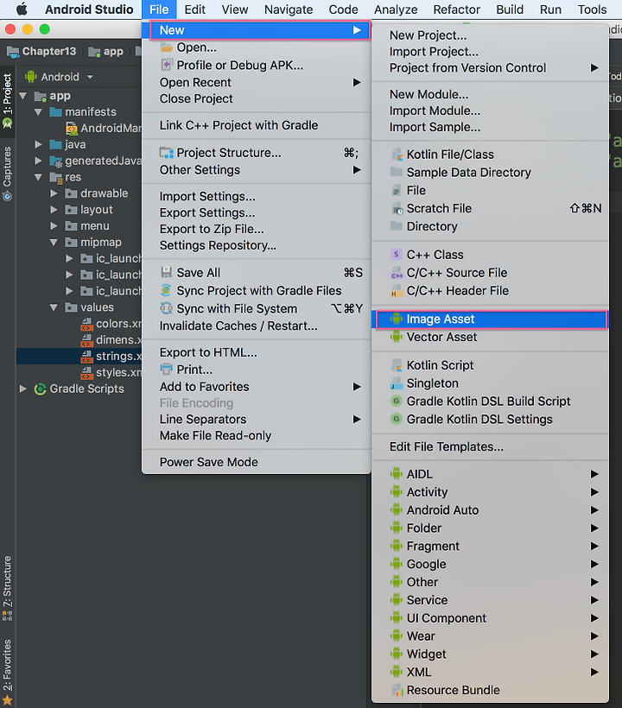This screenshot has height=708, width=622.
Task: Click the Save All disk icon
Action: [166, 272]
